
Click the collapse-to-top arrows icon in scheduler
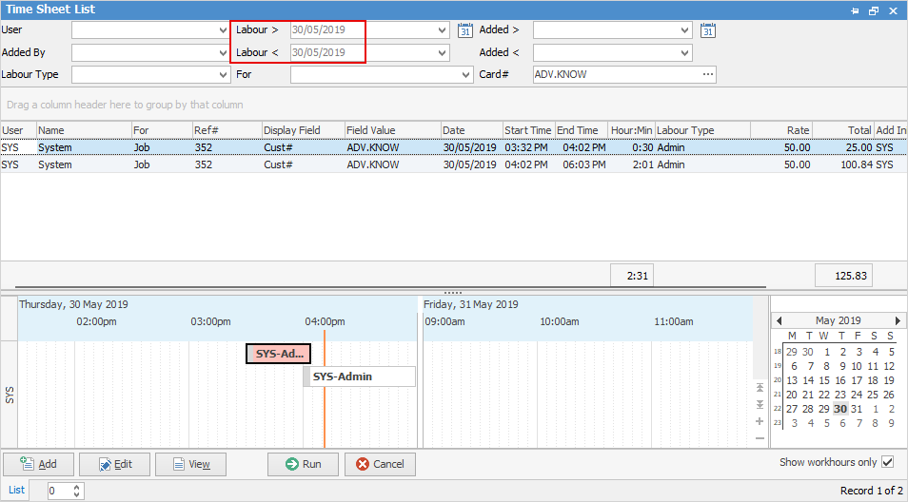(760, 388)
